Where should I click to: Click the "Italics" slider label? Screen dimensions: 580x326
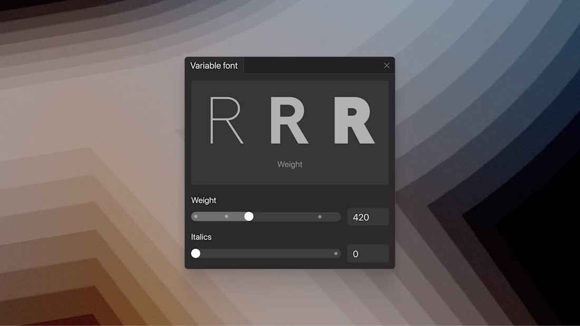(x=201, y=237)
